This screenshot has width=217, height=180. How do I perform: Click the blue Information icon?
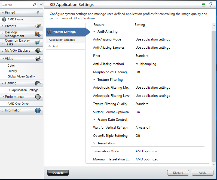click(38, 110)
